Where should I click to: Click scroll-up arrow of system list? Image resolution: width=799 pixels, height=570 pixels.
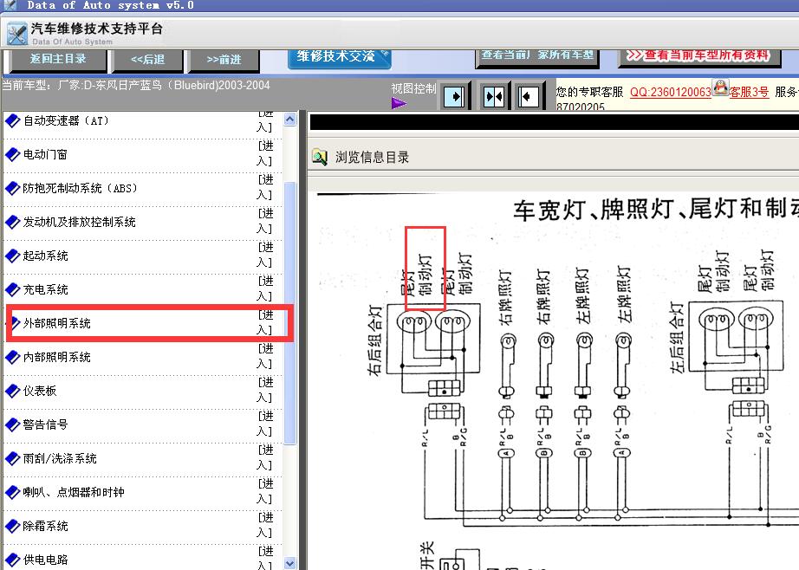(x=290, y=120)
